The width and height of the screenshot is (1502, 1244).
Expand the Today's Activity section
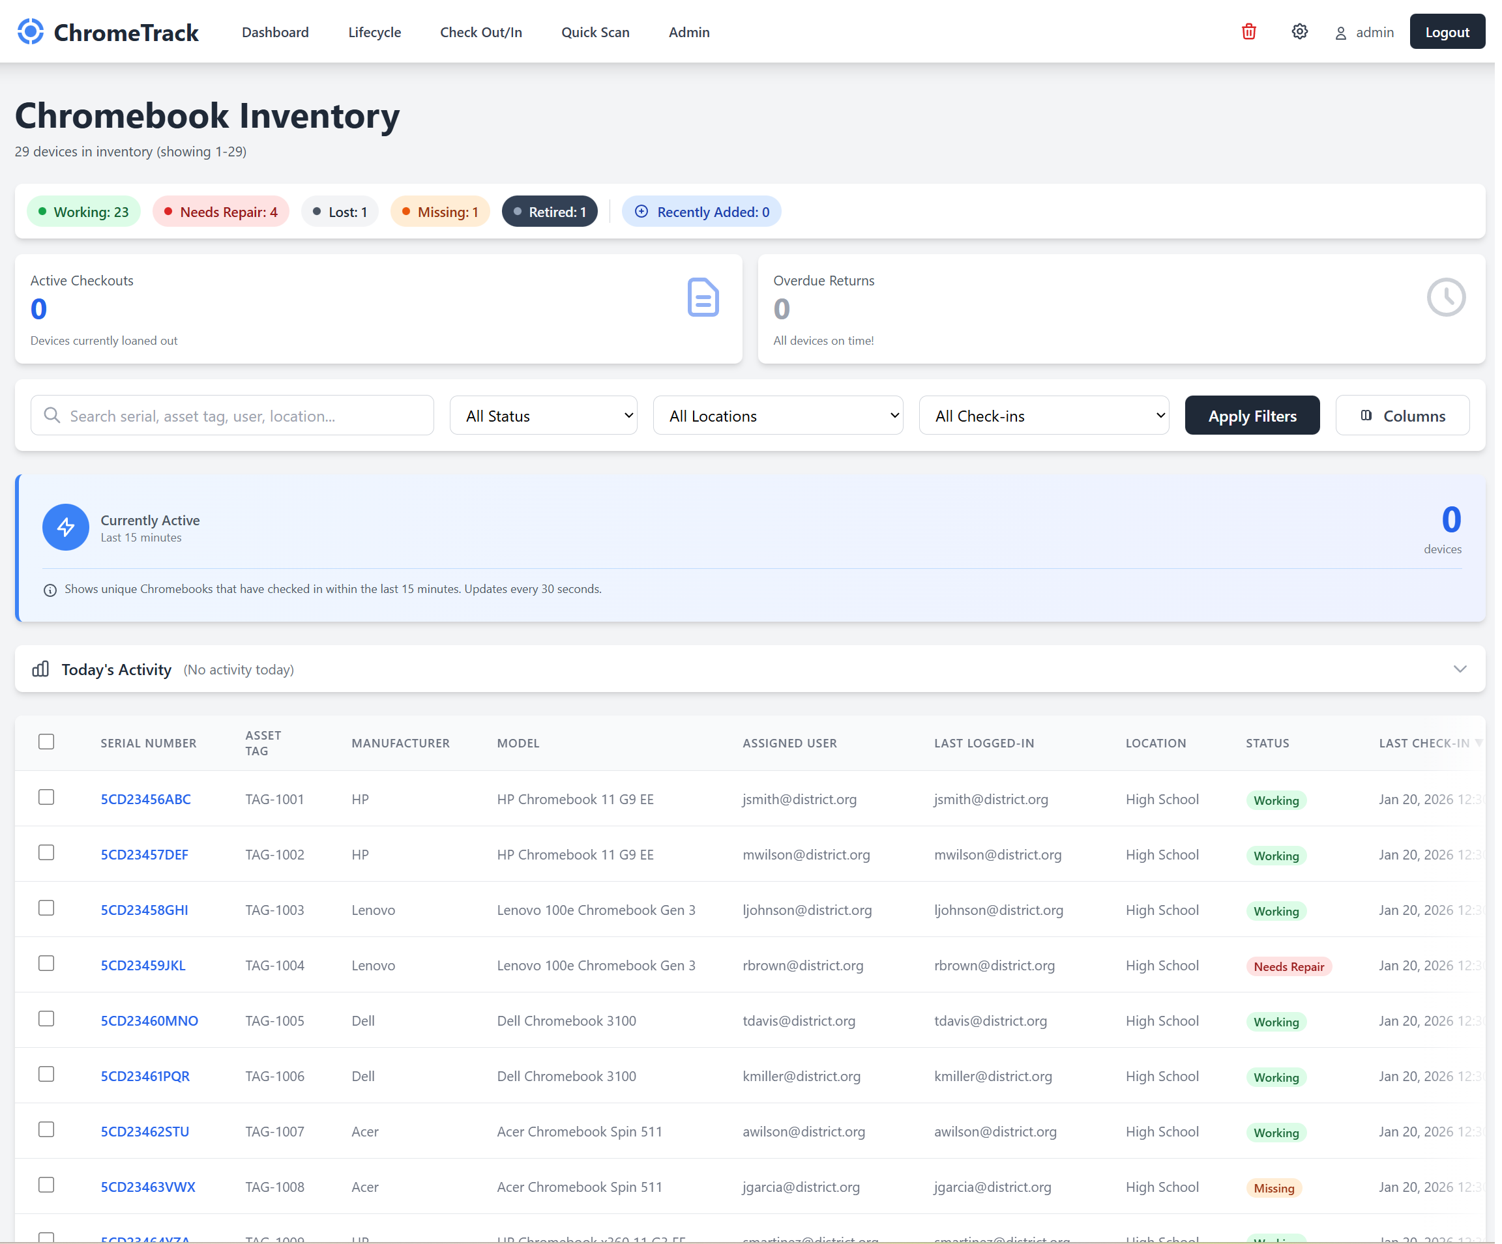tap(1460, 669)
